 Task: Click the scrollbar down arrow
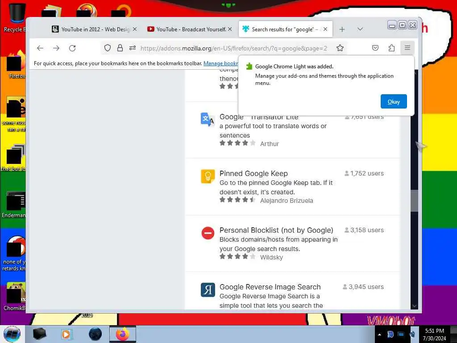(x=414, y=305)
